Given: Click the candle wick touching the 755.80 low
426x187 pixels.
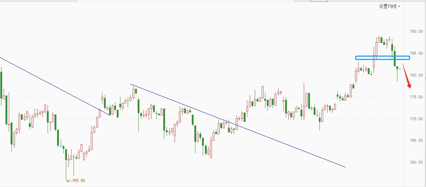Looking at the screenshot, I should coord(66,171).
